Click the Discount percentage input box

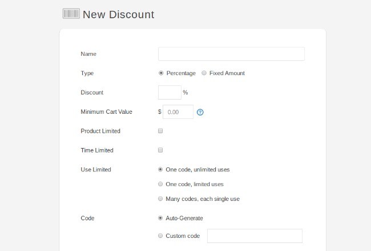170,92
